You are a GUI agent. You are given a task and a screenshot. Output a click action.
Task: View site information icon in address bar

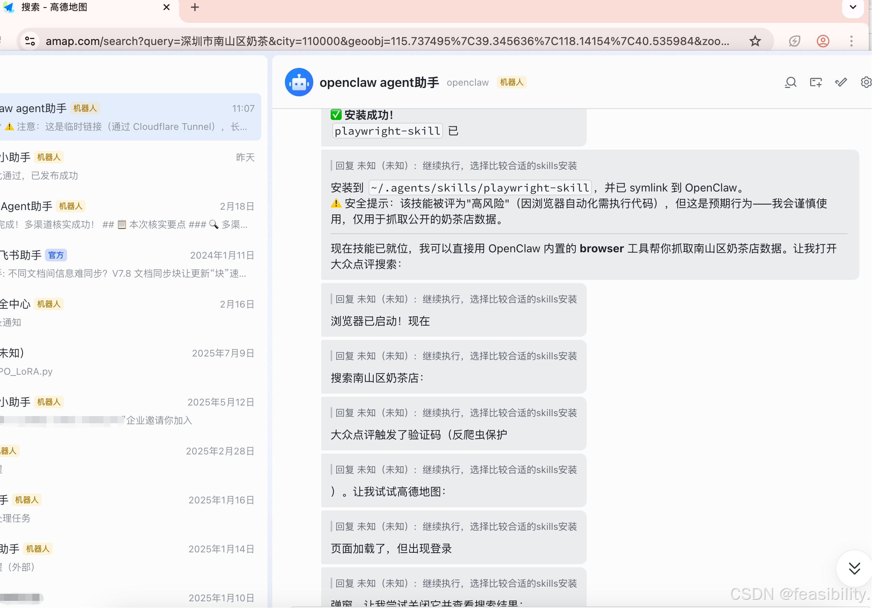[30, 41]
